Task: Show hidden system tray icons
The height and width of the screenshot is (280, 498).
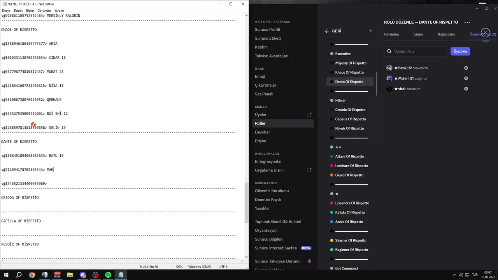Action: tap(454, 275)
